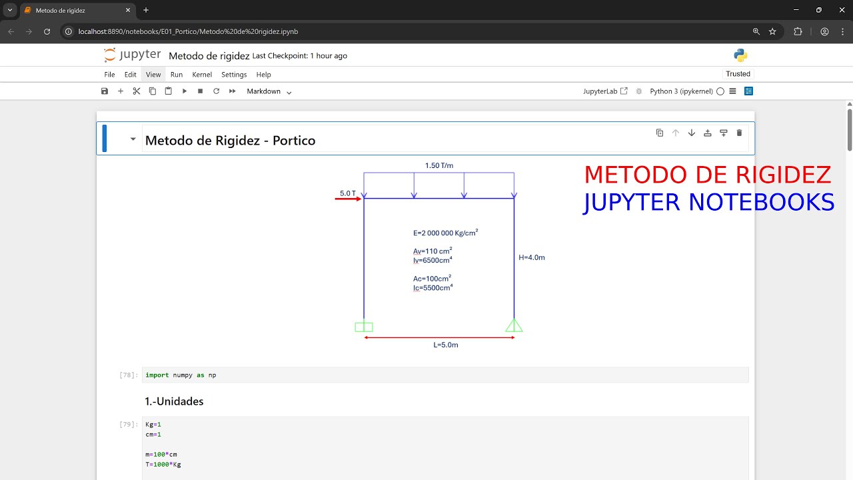
Task: Click the 1.-Unidades heading
Action: coord(174,401)
